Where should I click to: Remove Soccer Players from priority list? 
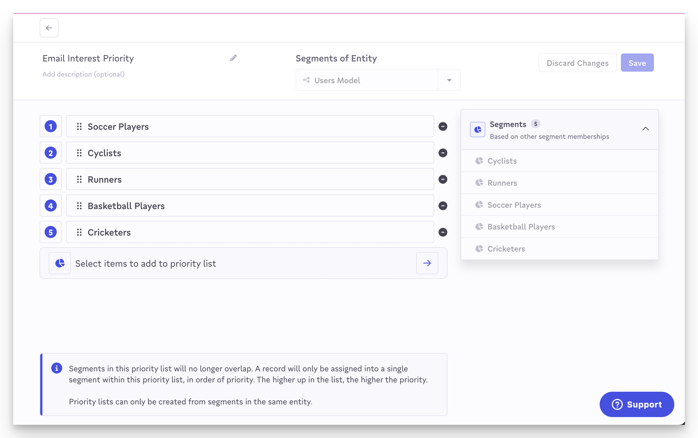coord(443,126)
